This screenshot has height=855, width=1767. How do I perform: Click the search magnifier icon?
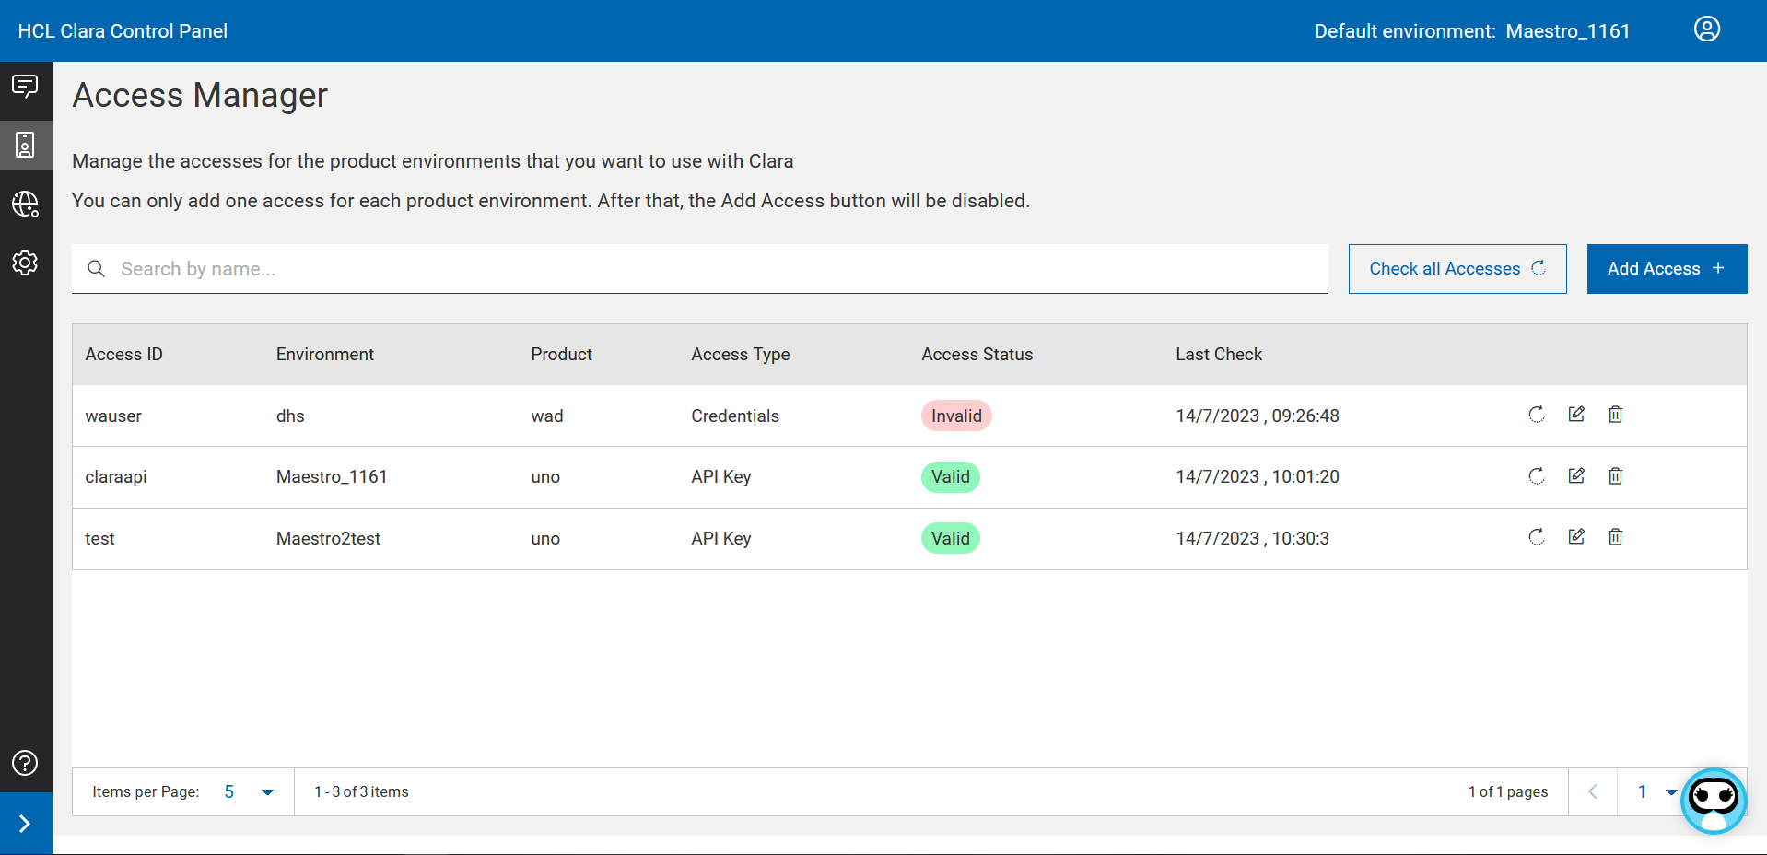click(96, 269)
